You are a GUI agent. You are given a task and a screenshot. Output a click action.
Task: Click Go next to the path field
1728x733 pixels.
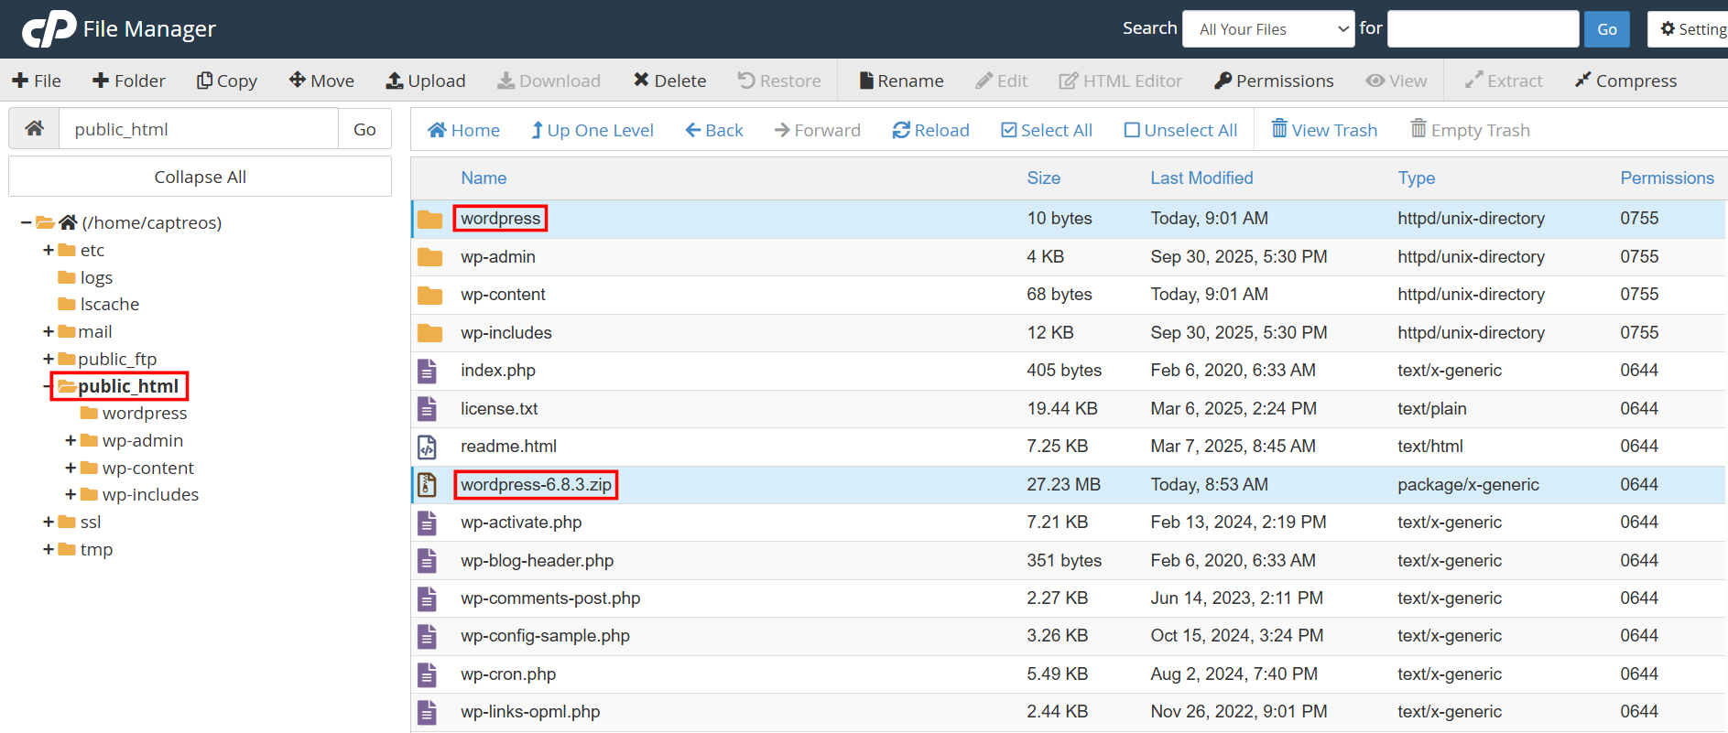(364, 129)
